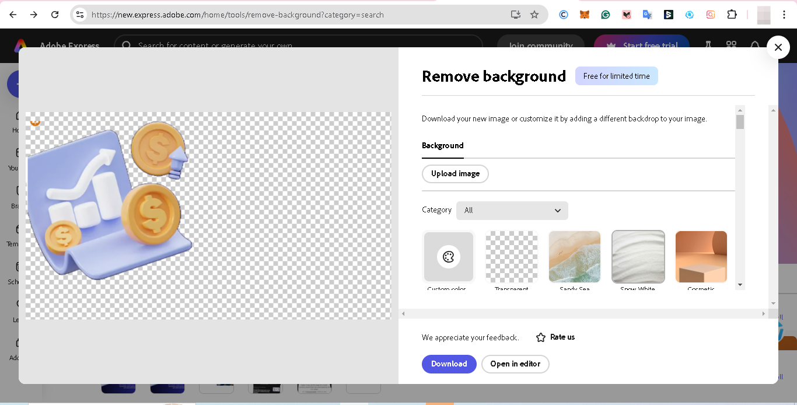Click the browser address bar URL

click(x=292, y=15)
